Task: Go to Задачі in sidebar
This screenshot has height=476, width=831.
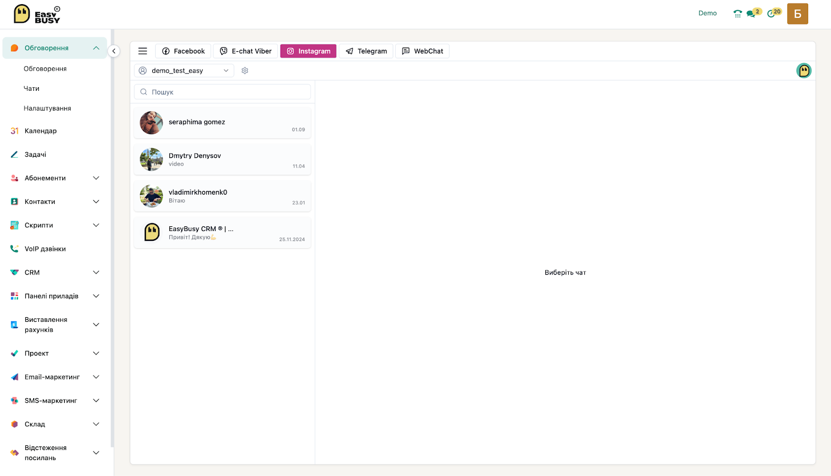Action: (35, 154)
